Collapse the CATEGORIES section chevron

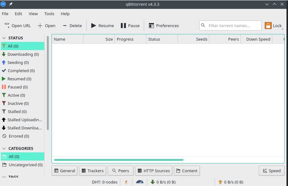point(4,148)
